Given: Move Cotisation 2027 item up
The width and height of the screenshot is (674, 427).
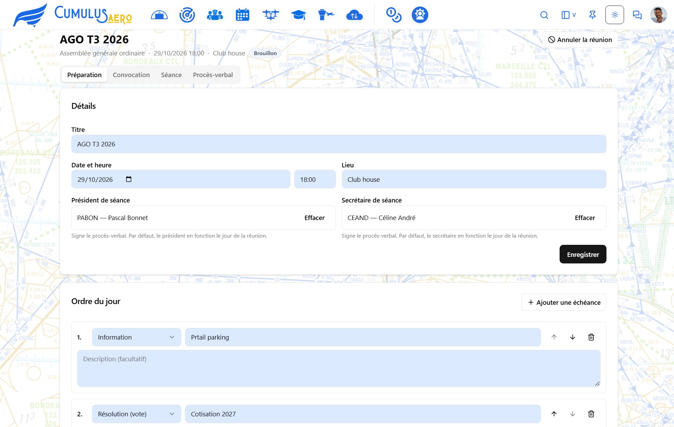Looking at the screenshot, I should click(554, 414).
